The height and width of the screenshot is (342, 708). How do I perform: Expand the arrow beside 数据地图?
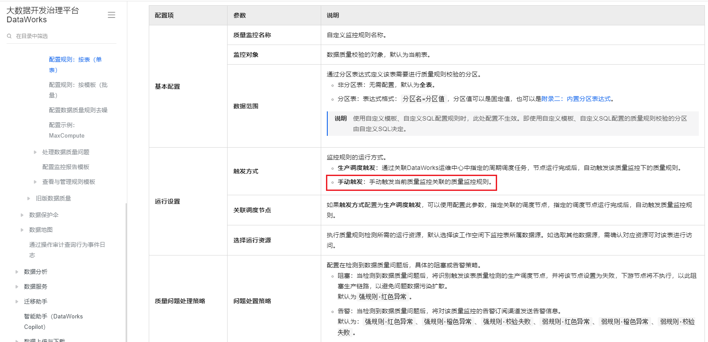[22, 230]
